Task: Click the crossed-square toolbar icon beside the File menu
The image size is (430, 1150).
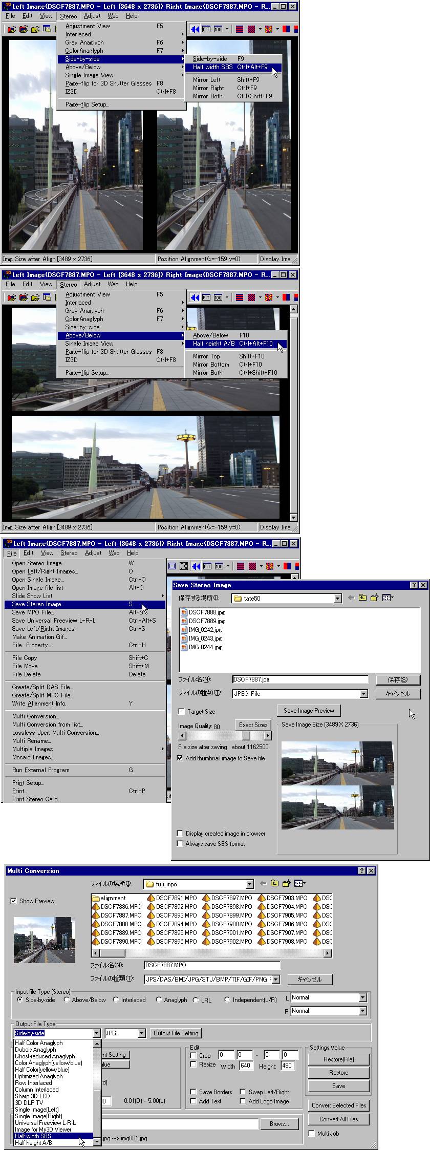Action: click(x=183, y=566)
